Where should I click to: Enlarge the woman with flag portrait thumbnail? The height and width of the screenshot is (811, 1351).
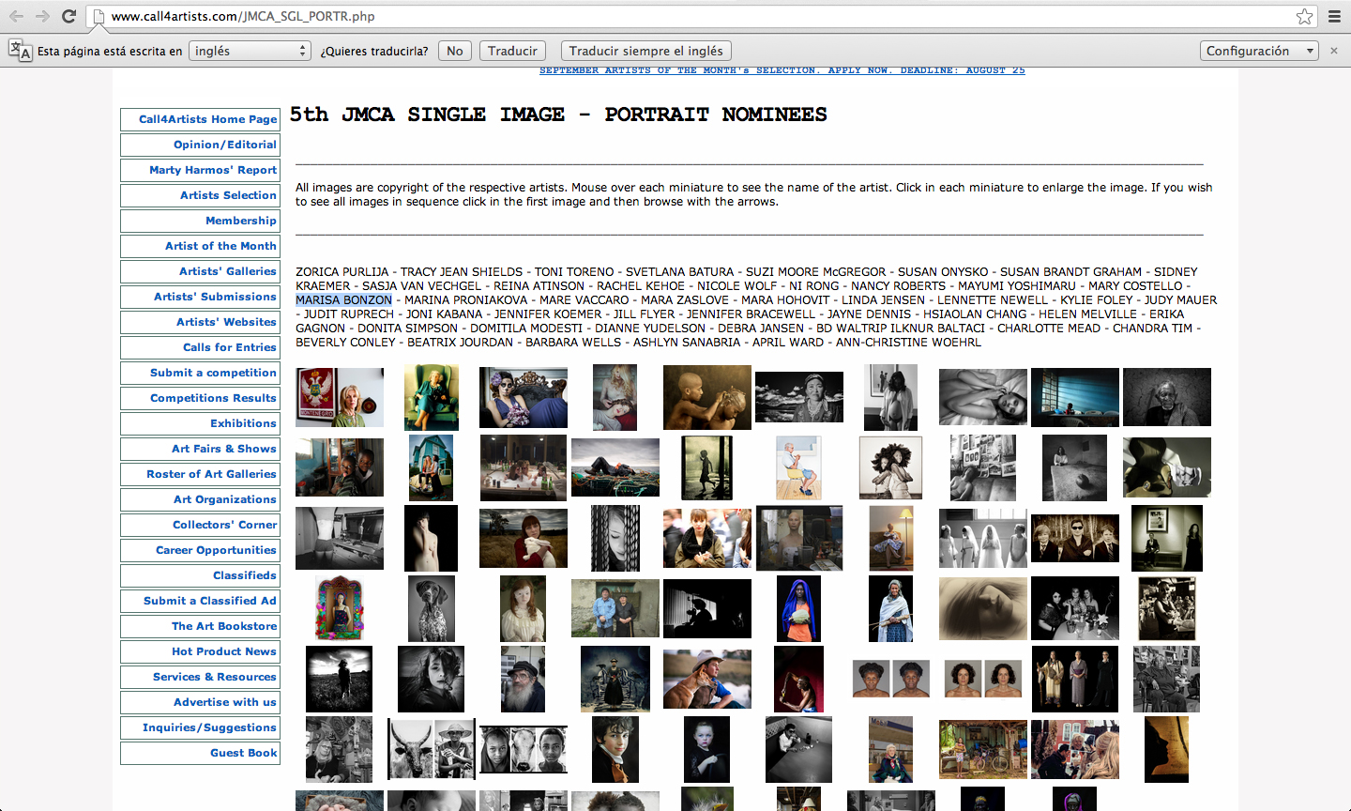tap(339, 397)
